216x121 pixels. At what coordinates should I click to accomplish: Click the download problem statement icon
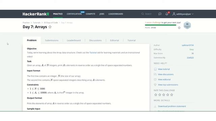(155, 106)
